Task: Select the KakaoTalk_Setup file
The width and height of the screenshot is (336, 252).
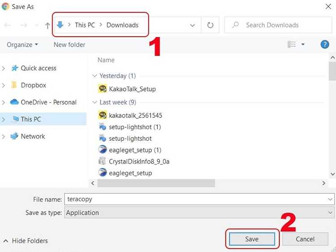Action: (127, 89)
